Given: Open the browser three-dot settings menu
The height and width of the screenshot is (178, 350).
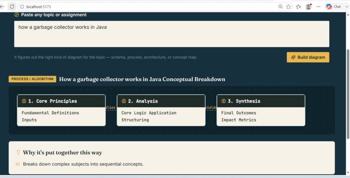Looking at the screenshot, I should click(x=318, y=7).
